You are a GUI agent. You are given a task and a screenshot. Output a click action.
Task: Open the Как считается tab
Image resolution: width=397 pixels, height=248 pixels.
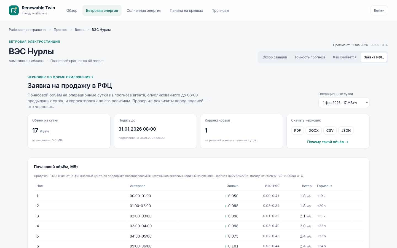(x=345, y=57)
